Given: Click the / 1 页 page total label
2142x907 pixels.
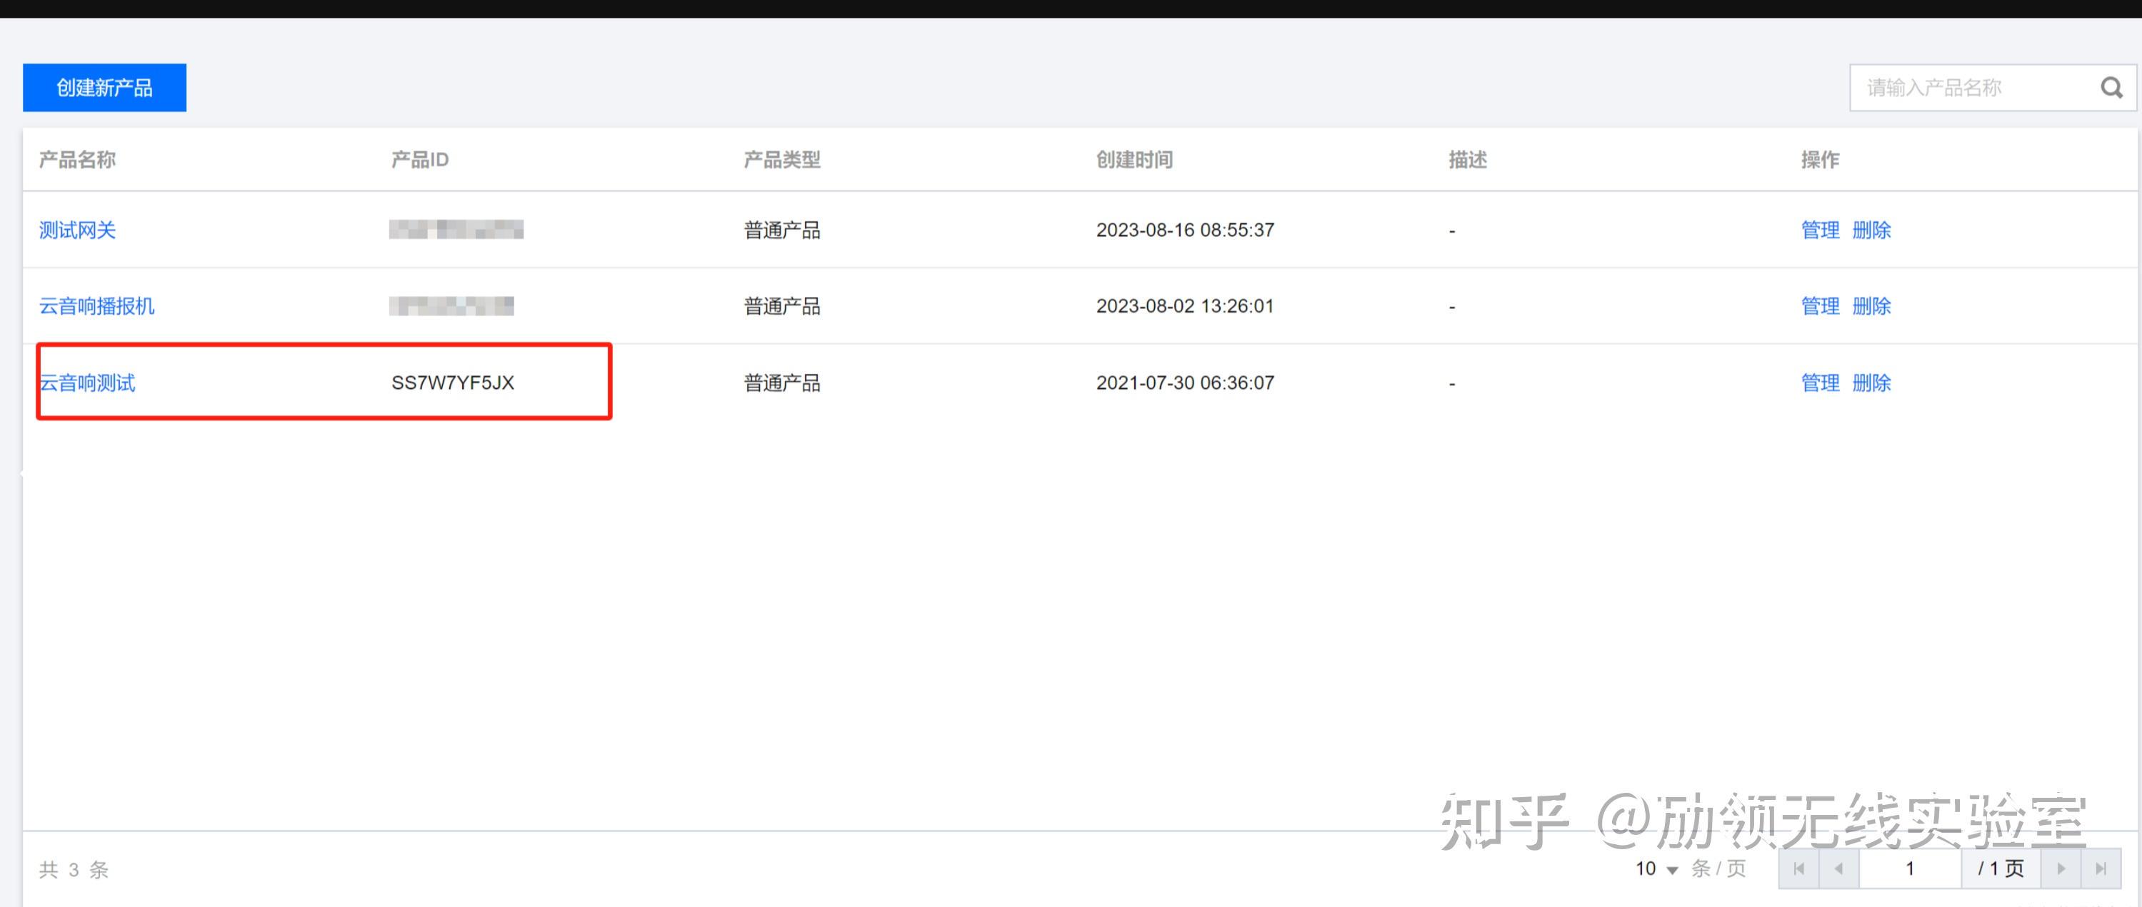Looking at the screenshot, I should 2001,868.
